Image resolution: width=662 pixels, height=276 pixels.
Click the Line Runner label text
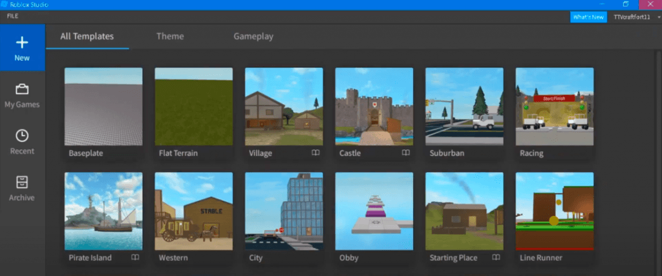tap(541, 257)
